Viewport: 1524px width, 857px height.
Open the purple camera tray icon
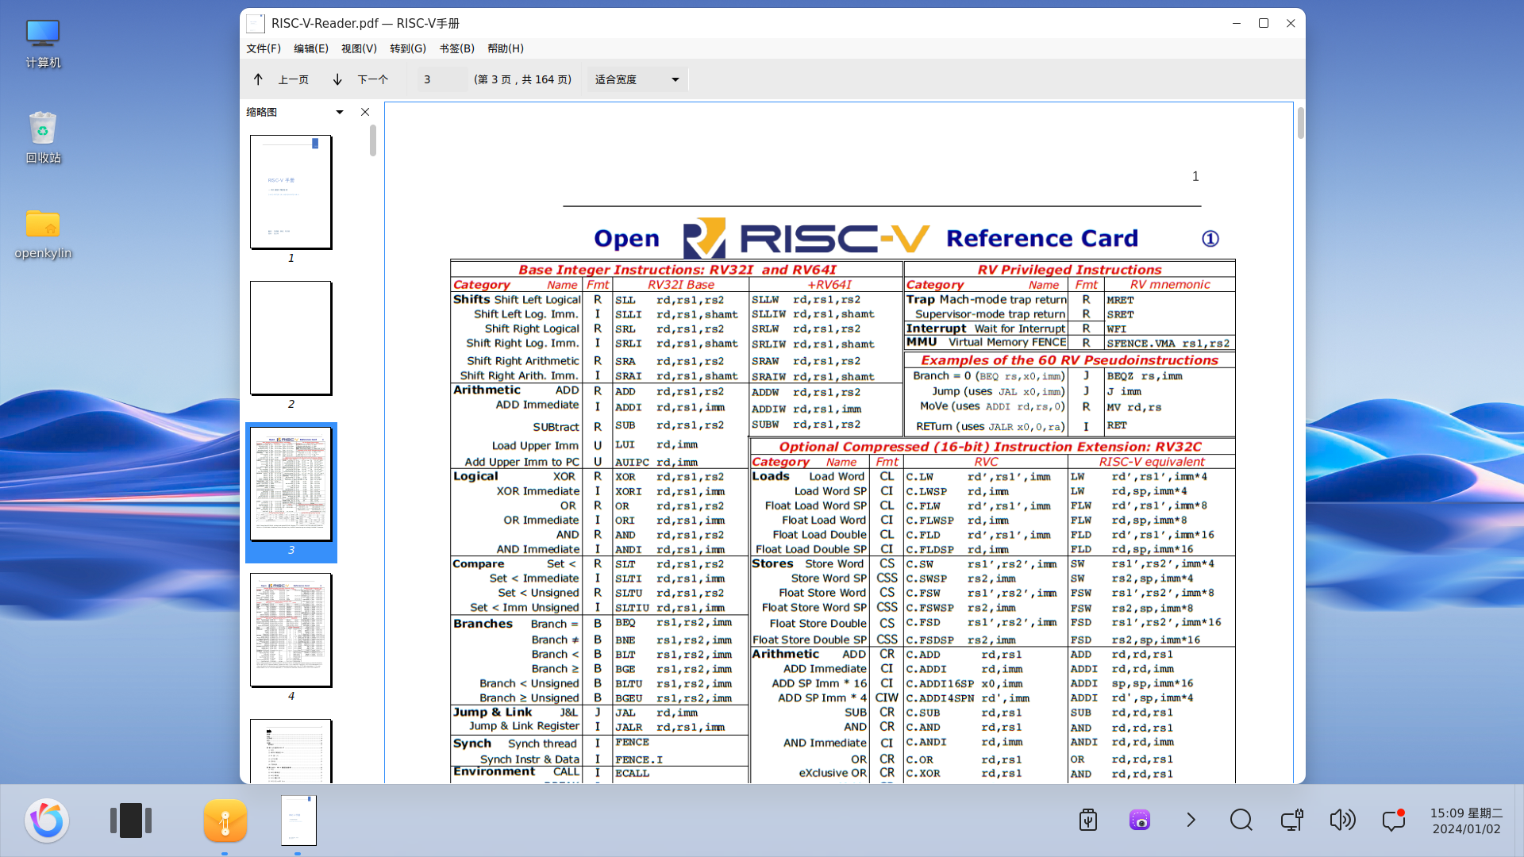point(1140,820)
